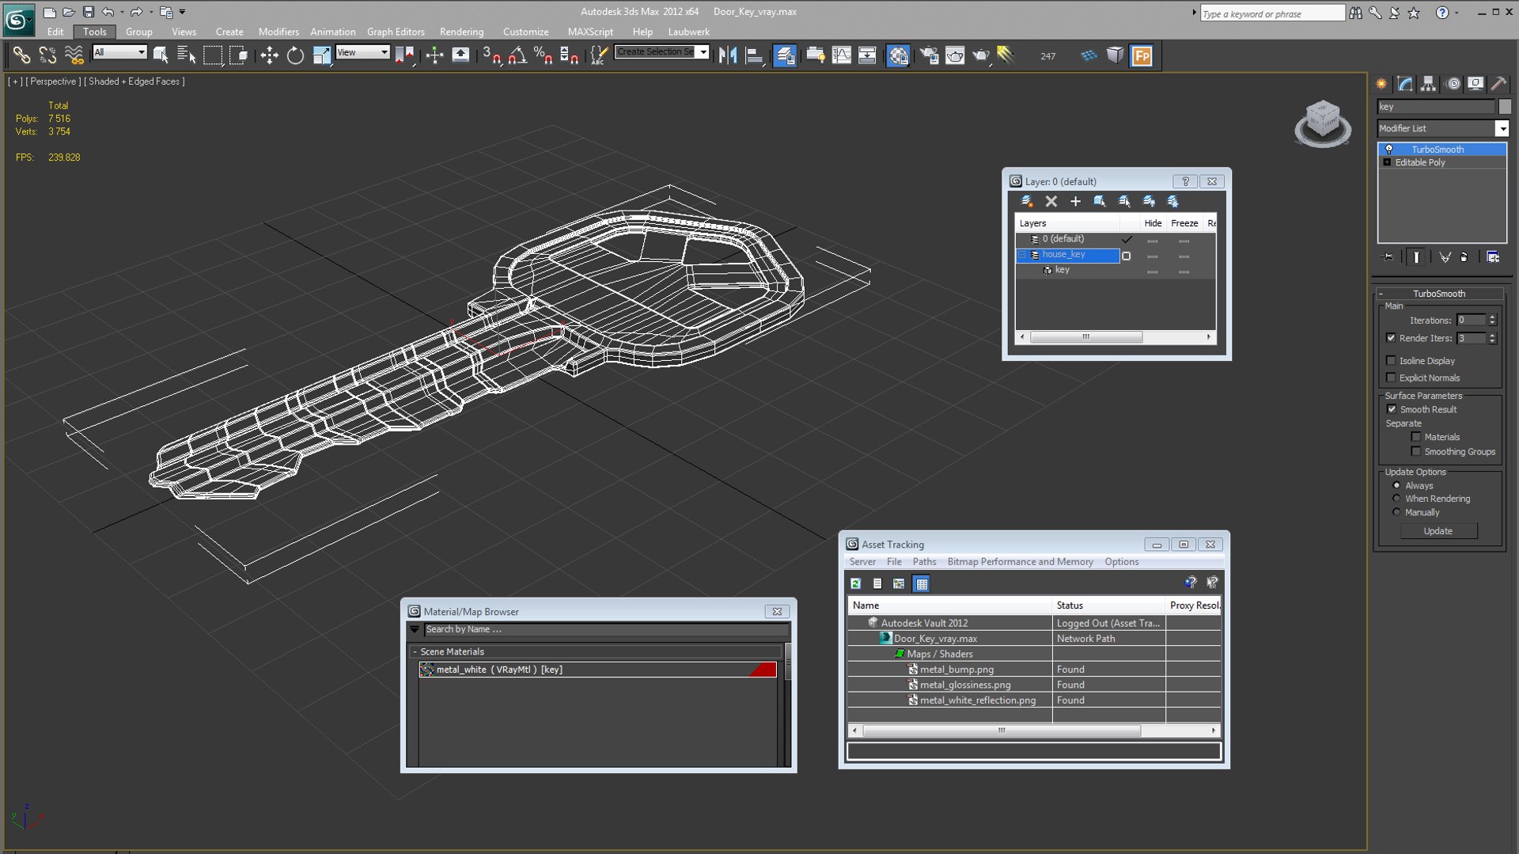Uncheck the Smooth Result checkbox
This screenshot has height=854, width=1519.
click(x=1392, y=409)
